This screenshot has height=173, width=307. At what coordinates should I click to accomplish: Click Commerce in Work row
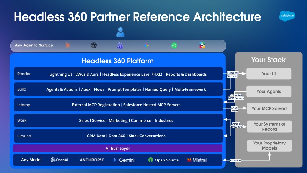tap(141, 121)
